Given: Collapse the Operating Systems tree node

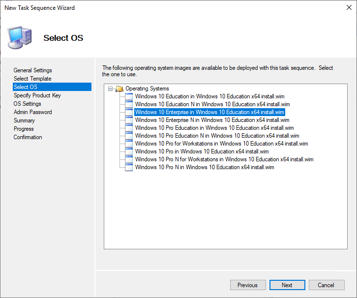Looking at the screenshot, I should click(111, 89).
